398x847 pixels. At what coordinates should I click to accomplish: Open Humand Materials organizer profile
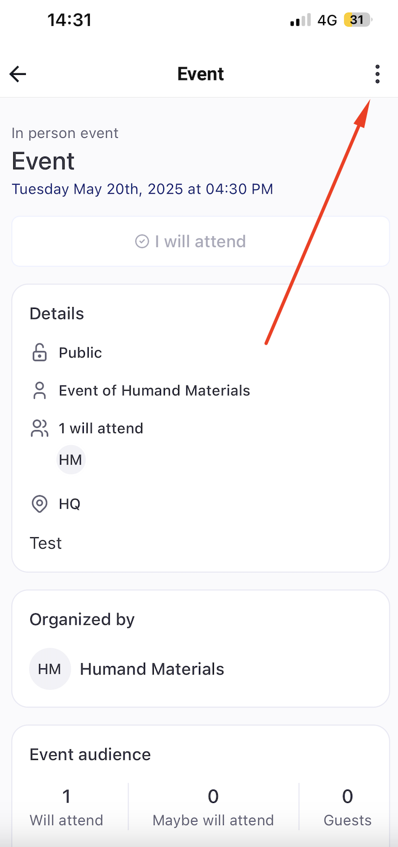click(152, 669)
